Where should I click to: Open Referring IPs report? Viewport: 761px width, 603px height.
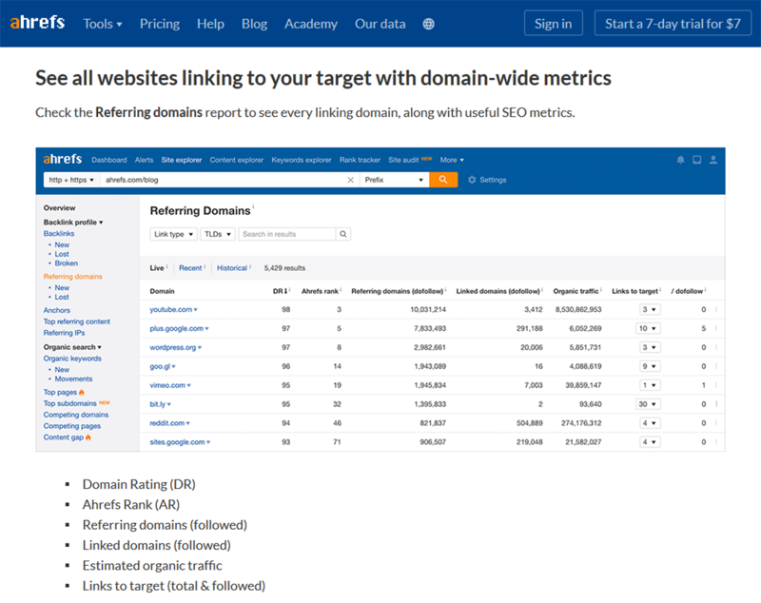tap(64, 333)
